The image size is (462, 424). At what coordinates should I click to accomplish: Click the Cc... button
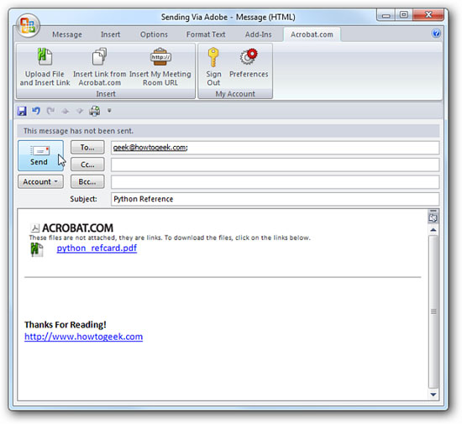(x=87, y=165)
